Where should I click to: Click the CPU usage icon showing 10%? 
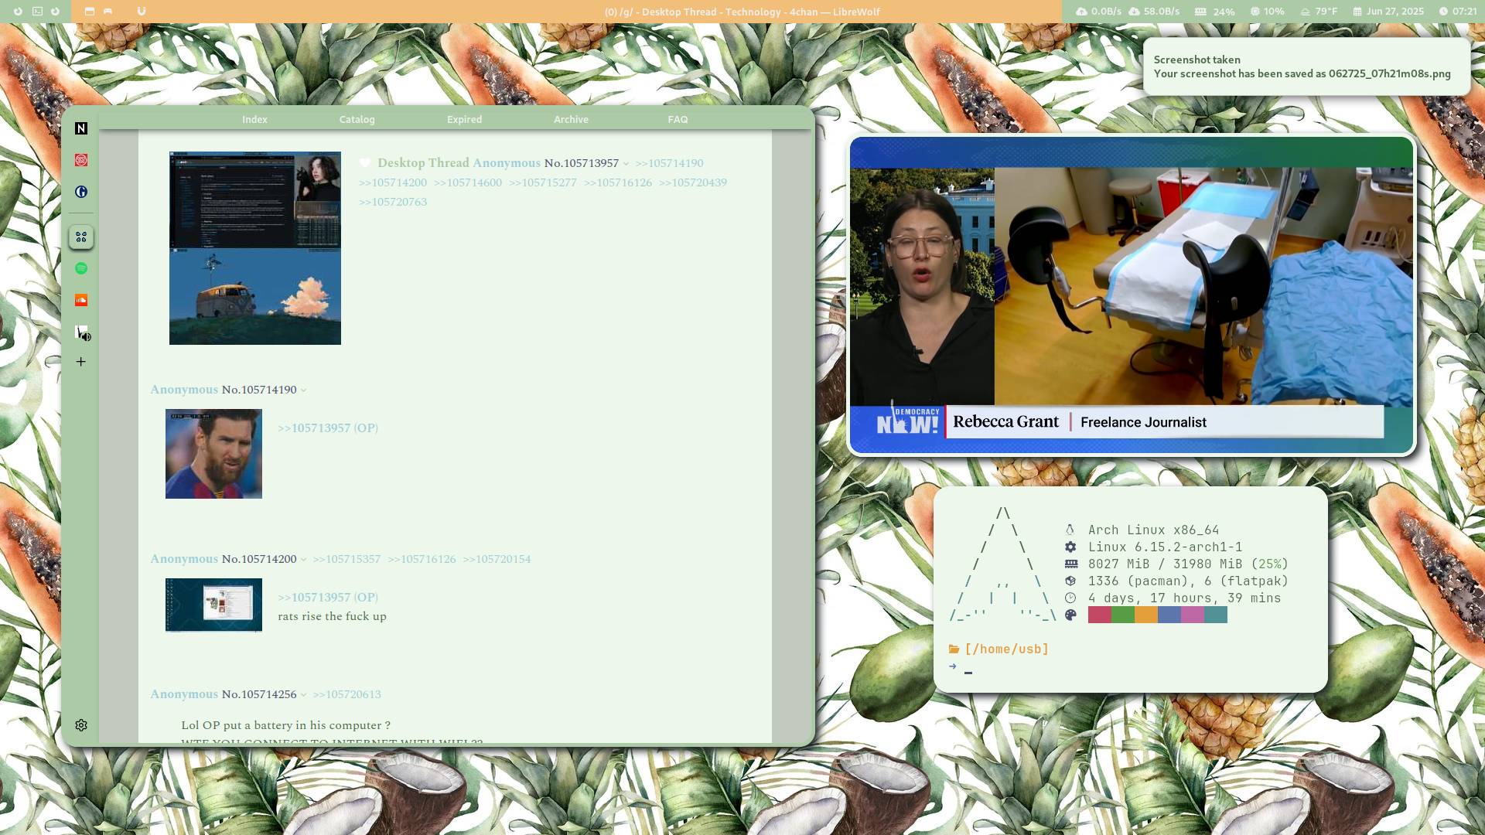click(x=1255, y=12)
